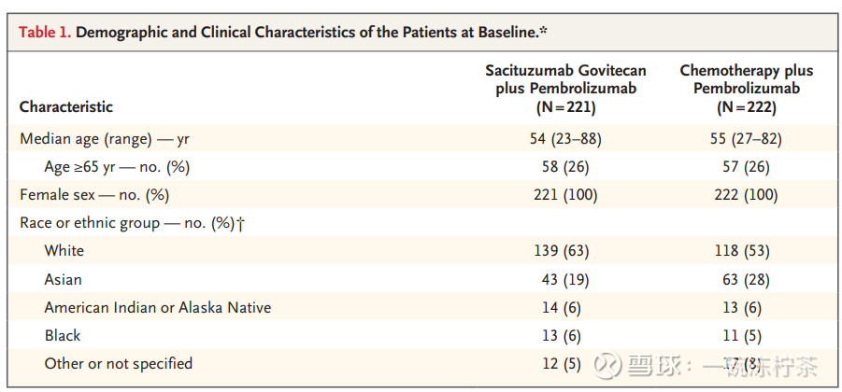
Task: Click the "118 (53)" value in White row
Action: (746, 251)
